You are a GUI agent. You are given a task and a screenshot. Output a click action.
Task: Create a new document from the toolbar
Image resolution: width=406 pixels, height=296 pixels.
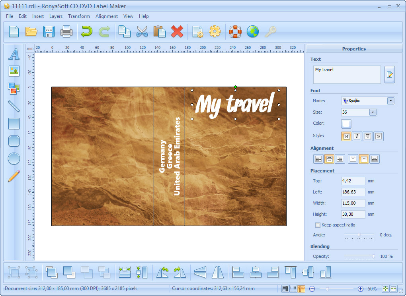coord(14,31)
